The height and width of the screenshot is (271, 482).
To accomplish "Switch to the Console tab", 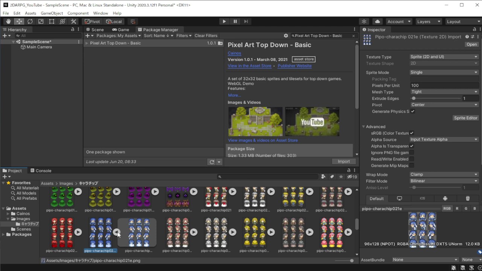I will [41, 171].
